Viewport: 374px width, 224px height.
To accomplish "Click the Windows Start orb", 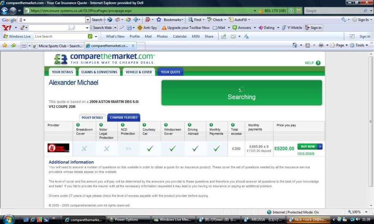I will click(8, 219).
